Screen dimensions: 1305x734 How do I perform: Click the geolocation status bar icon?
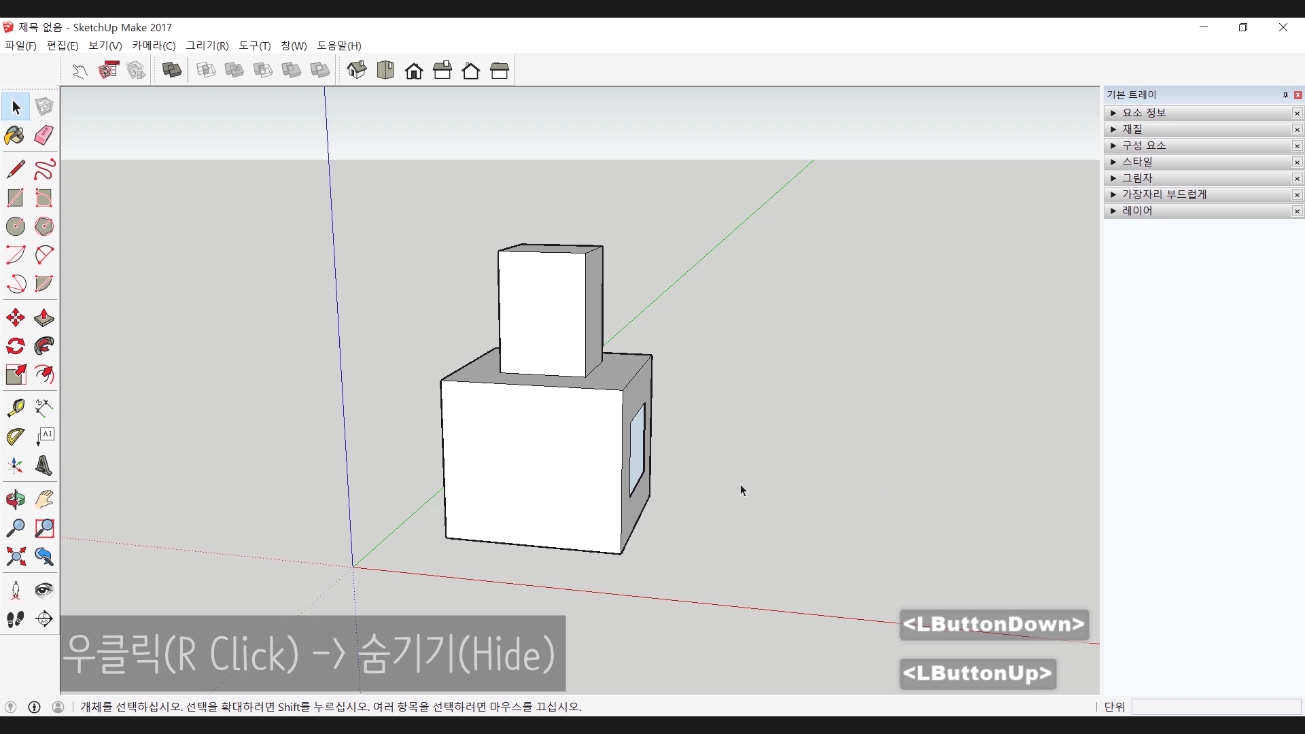click(10, 707)
